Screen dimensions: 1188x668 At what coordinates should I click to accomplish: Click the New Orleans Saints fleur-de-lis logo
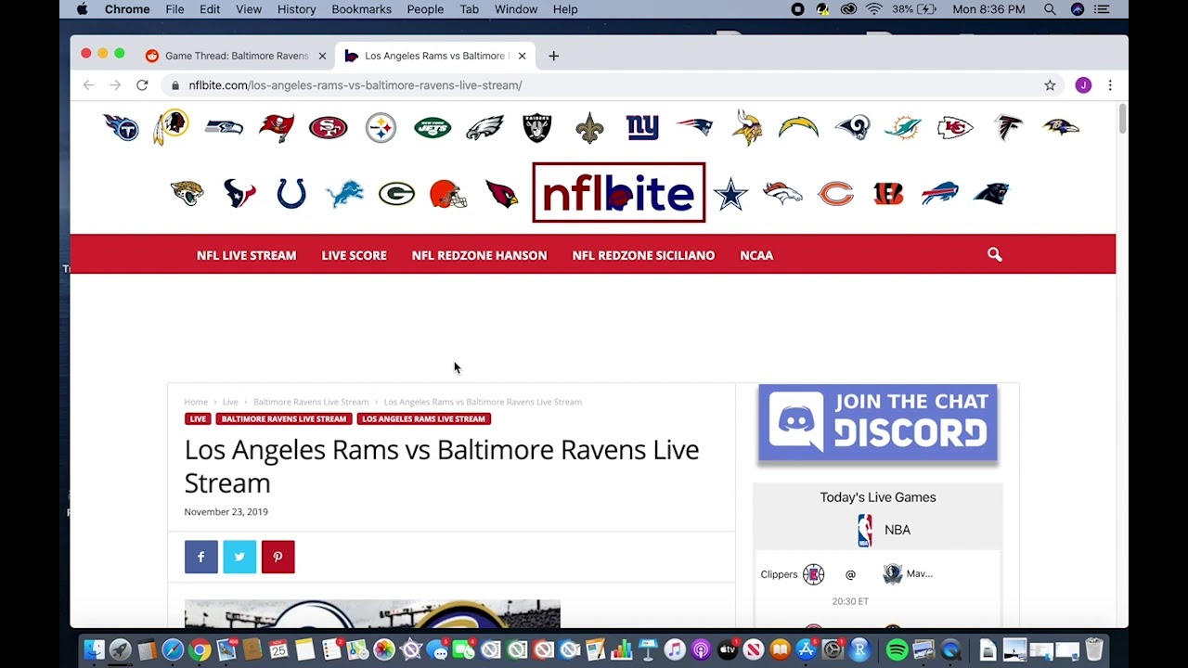pos(589,128)
